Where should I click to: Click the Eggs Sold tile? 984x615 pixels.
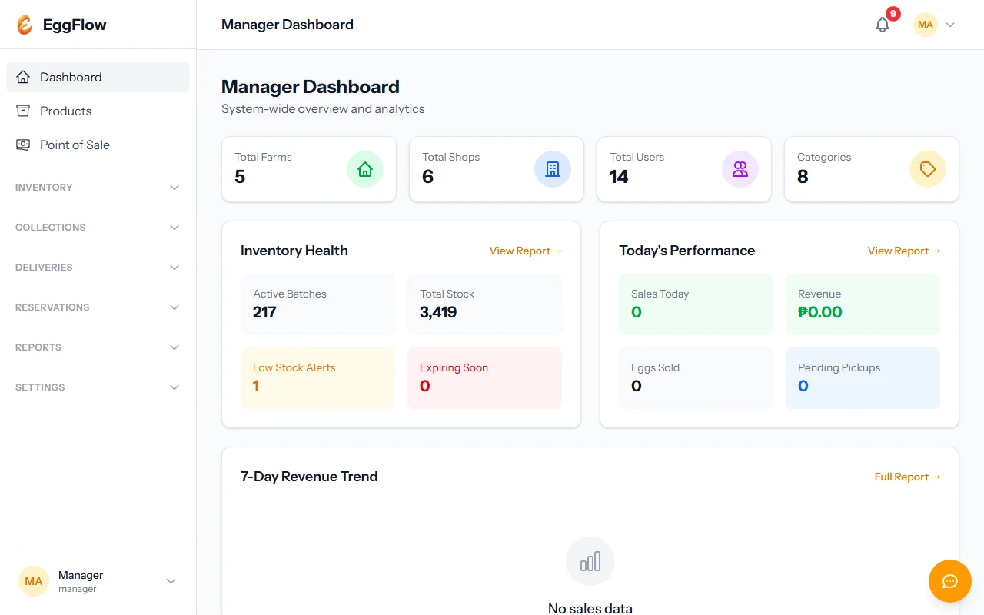click(696, 378)
